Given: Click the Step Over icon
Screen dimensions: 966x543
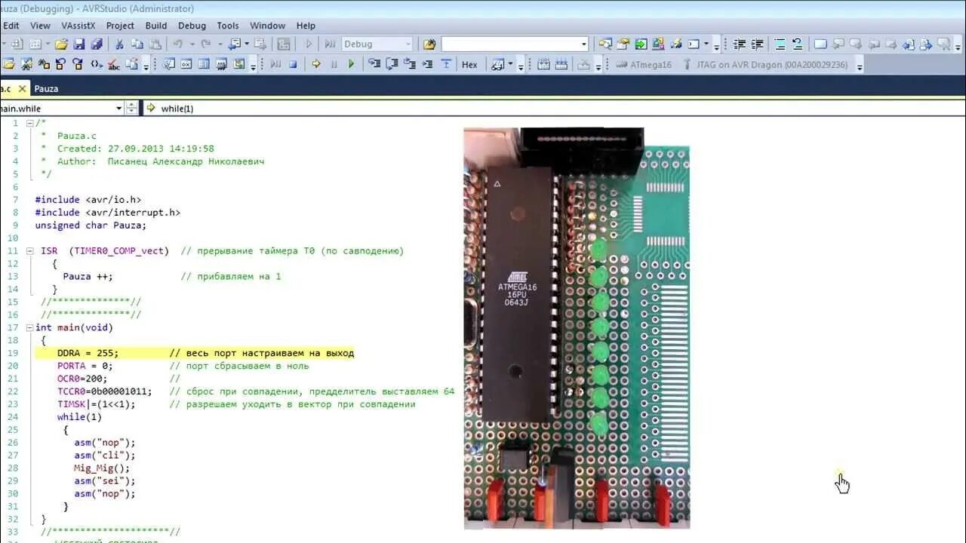Looking at the screenshot, I should pyautogui.click(x=392, y=64).
